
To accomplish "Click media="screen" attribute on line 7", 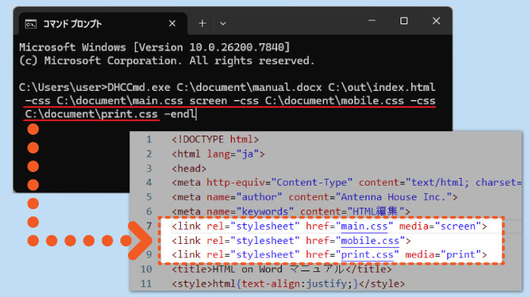I will coord(440,226).
